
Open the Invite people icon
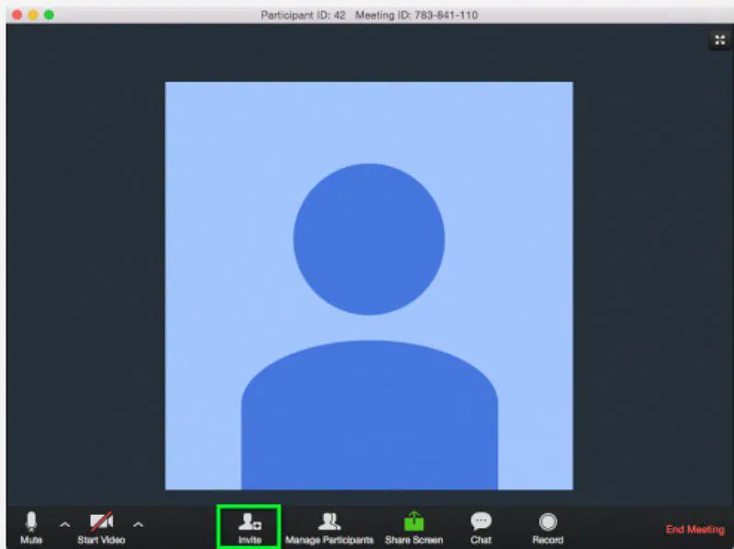(x=250, y=521)
